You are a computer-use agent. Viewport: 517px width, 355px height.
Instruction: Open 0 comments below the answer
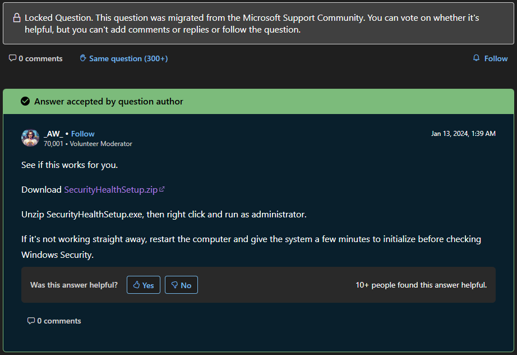tap(54, 321)
